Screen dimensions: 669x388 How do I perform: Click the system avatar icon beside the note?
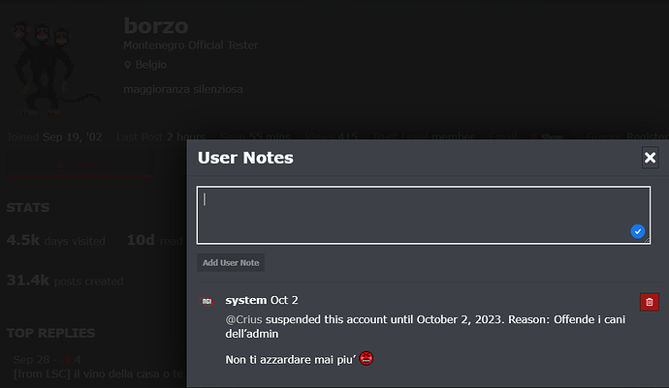[207, 301]
